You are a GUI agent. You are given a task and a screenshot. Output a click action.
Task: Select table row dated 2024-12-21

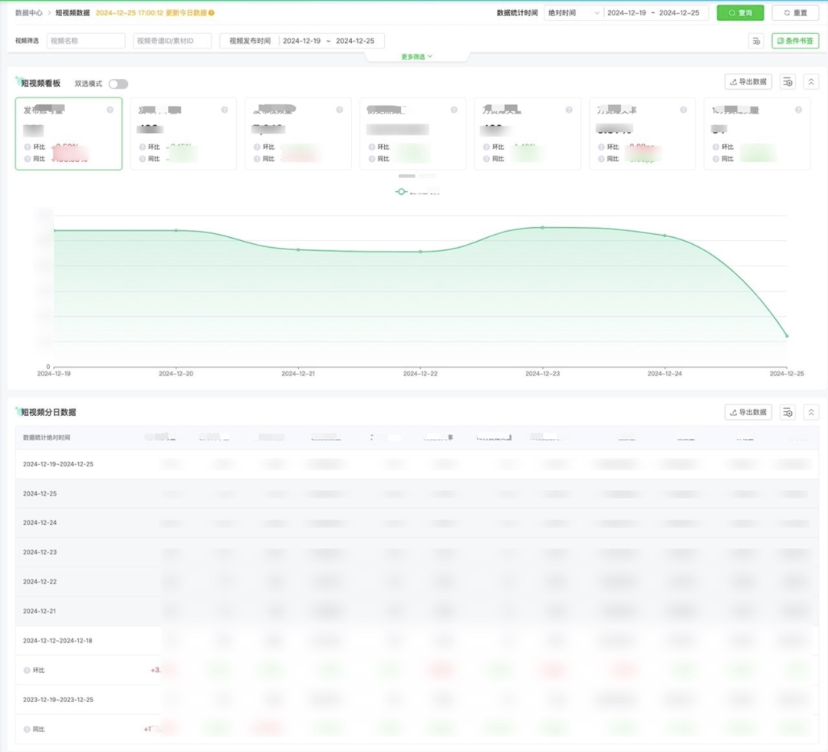click(417, 612)
